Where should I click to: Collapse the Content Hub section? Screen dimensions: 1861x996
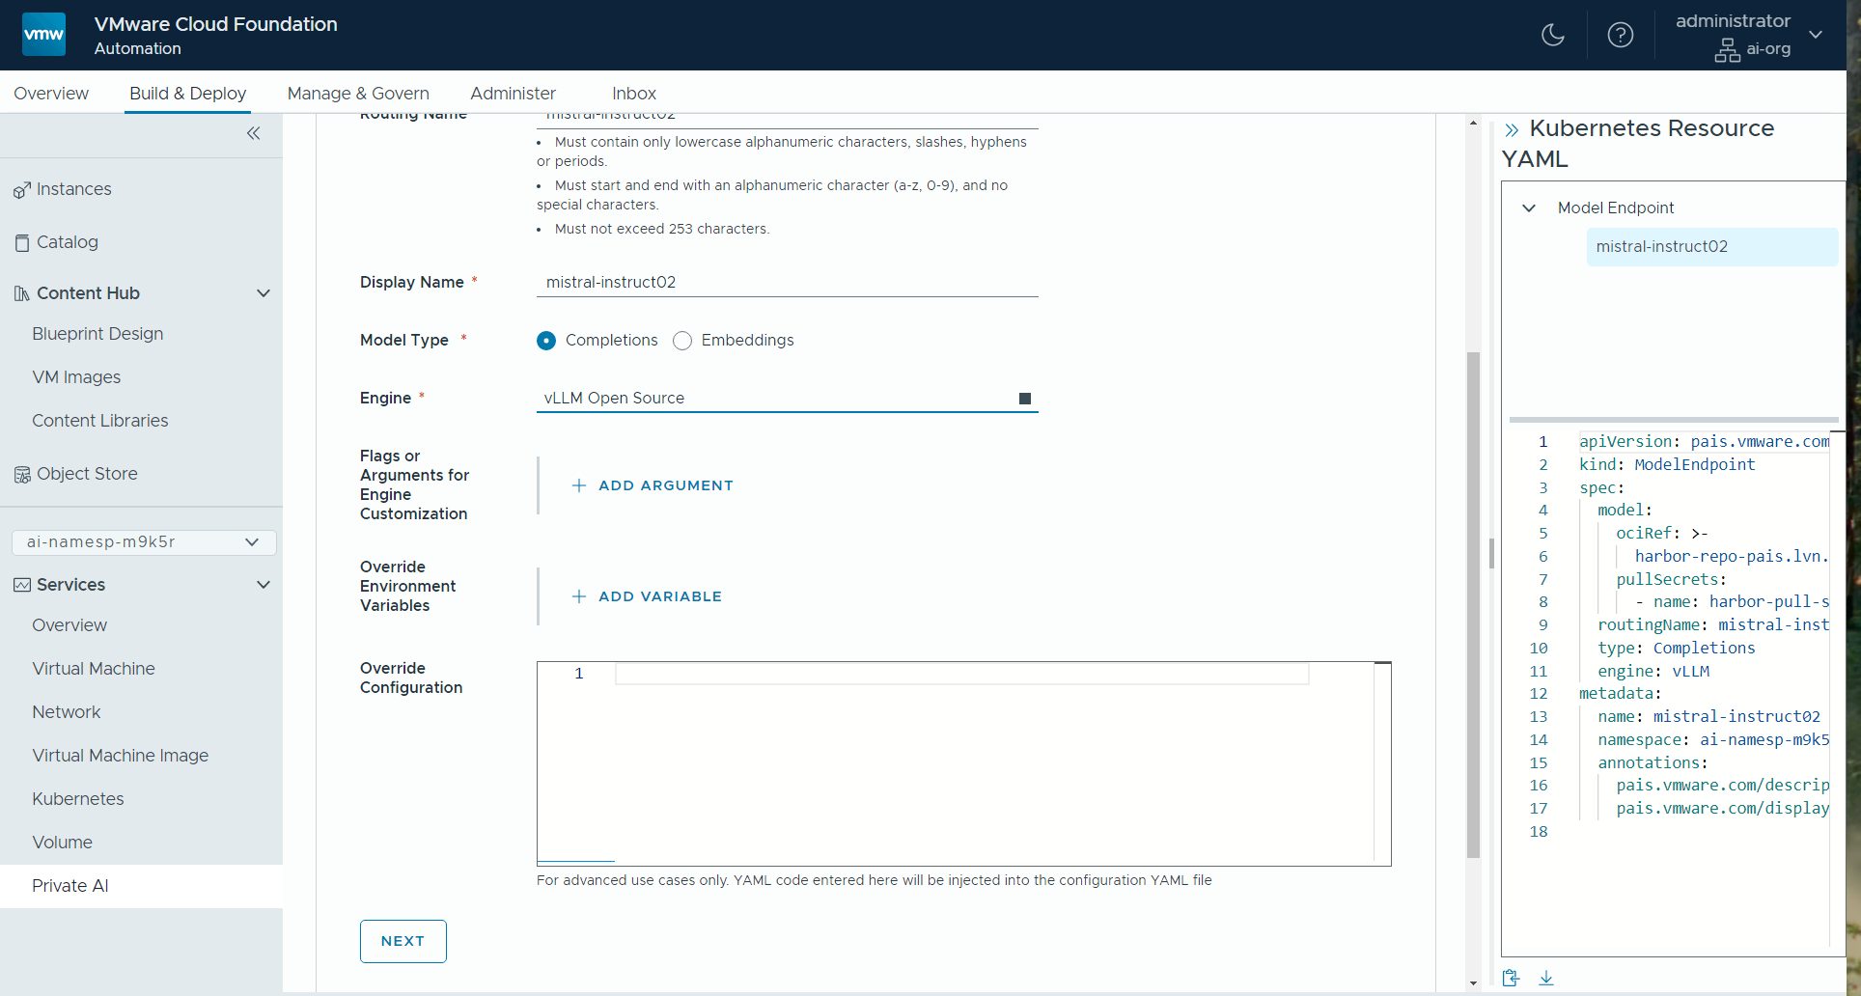coord(264,293)
